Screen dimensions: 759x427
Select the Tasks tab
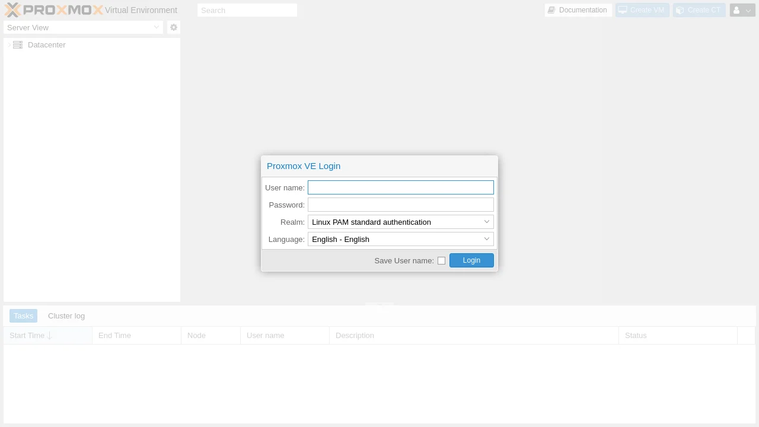point(24,316)
